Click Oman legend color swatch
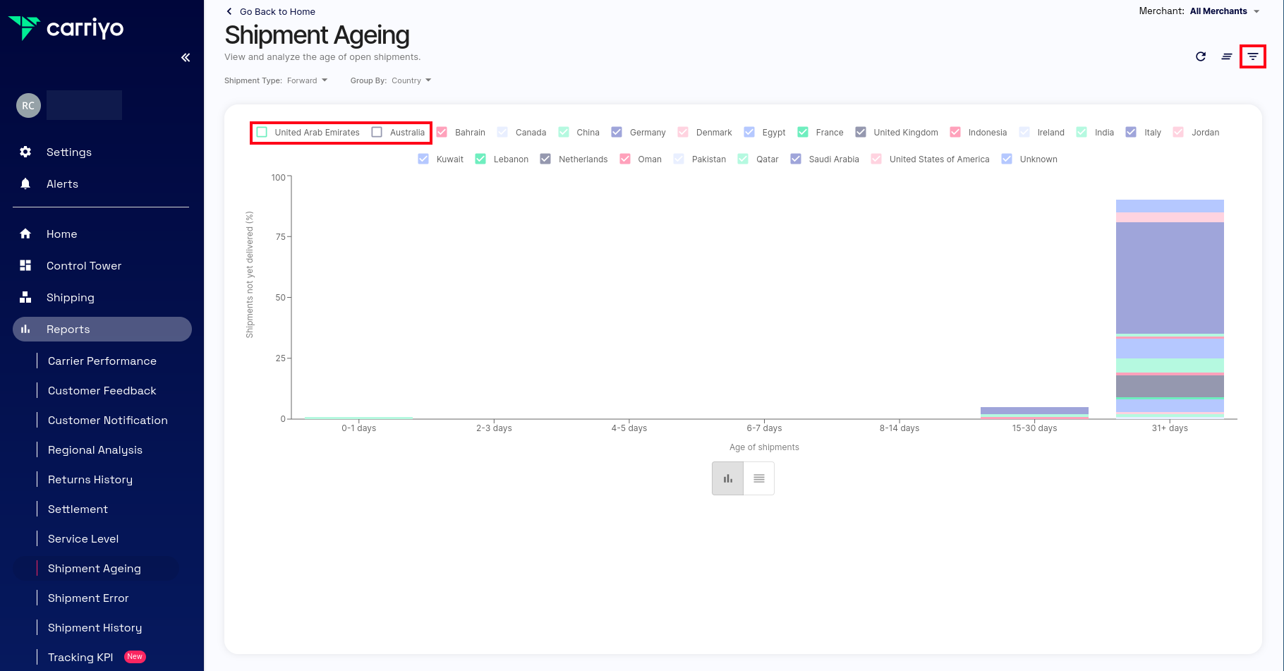The width and height of the screenshot is (1284, 671). pyautogui.click(x=625, y=159)
